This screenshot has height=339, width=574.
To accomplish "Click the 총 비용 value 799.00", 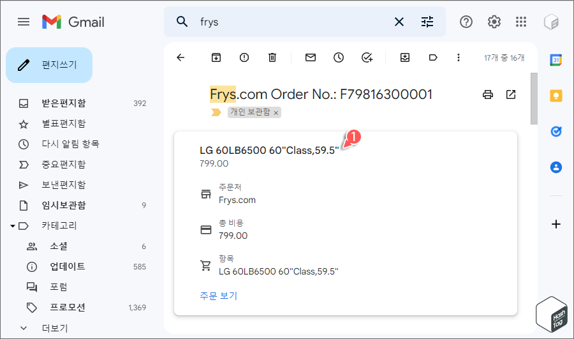I will (233, 236).
